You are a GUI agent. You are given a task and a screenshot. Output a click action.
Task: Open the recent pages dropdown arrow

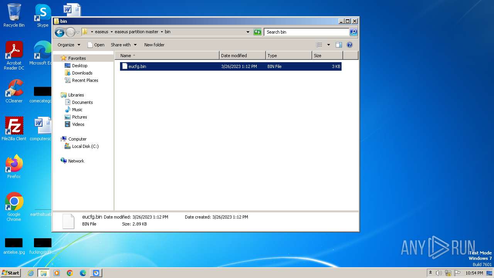point(78,32)
